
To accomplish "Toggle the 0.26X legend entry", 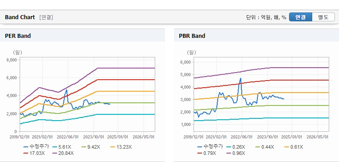I will pos(236,147).
